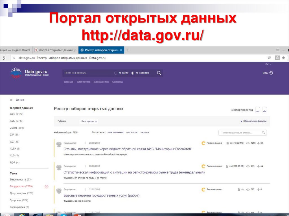Filter by XLS (5) format
289x216 pixels.
[14, 155]
